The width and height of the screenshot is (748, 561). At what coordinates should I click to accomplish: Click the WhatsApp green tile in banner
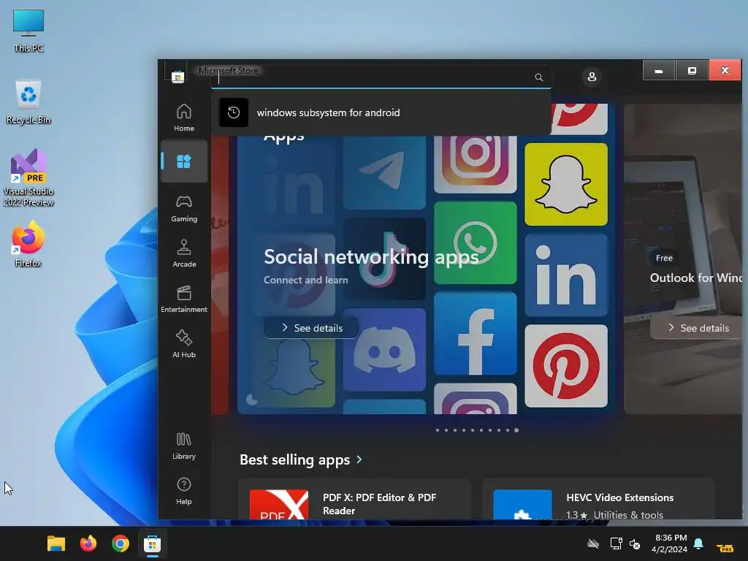tap(475, 243)
